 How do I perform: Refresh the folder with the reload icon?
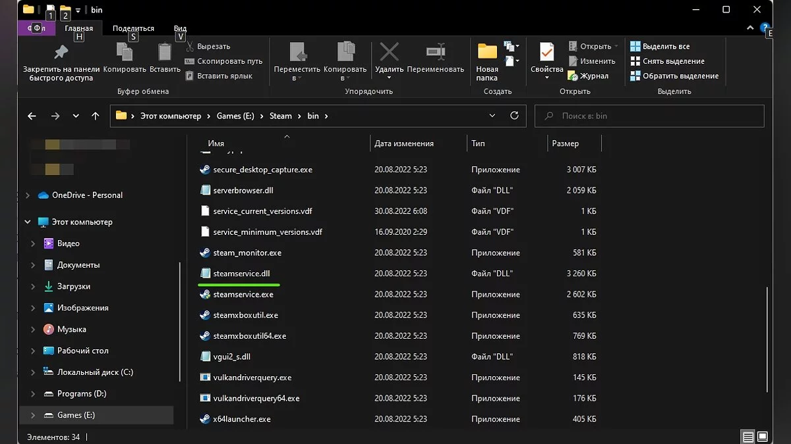514,116
